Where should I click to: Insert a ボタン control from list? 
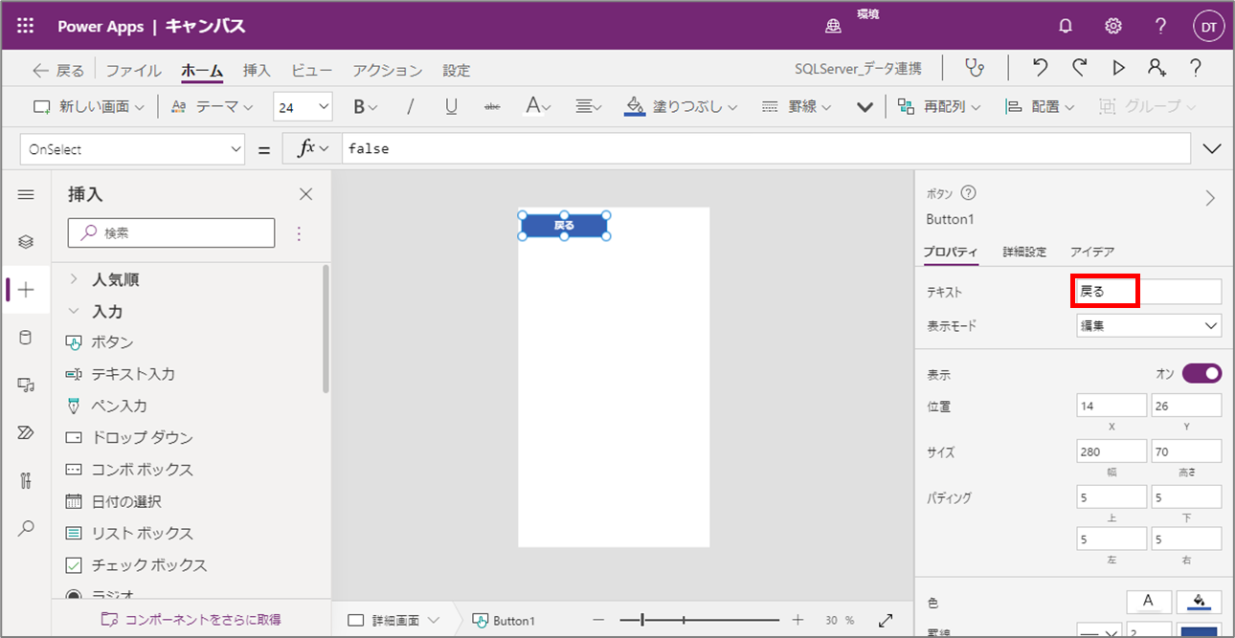(112, 342)
